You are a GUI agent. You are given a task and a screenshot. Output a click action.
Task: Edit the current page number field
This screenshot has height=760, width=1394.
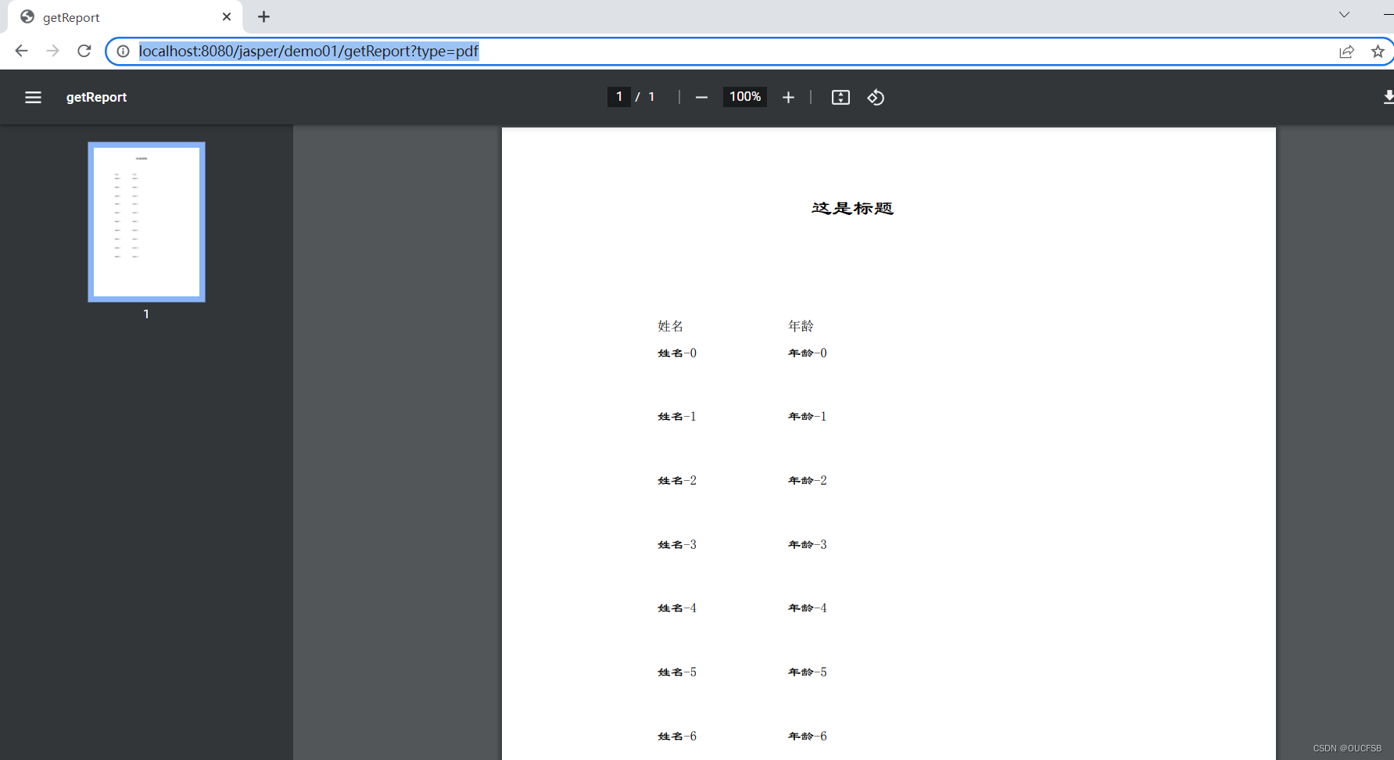click(x=619, y=97)
